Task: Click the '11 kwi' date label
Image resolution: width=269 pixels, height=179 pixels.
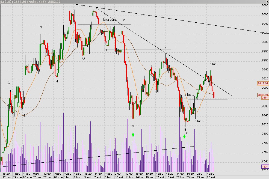Action: point(129,177)
